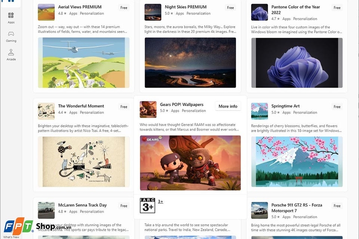
Task: Click the Springtime Art title
Action: coord(285,106)
